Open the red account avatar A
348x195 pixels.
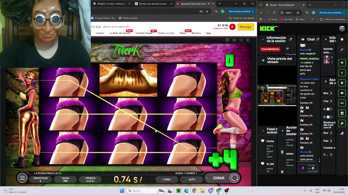232,27
